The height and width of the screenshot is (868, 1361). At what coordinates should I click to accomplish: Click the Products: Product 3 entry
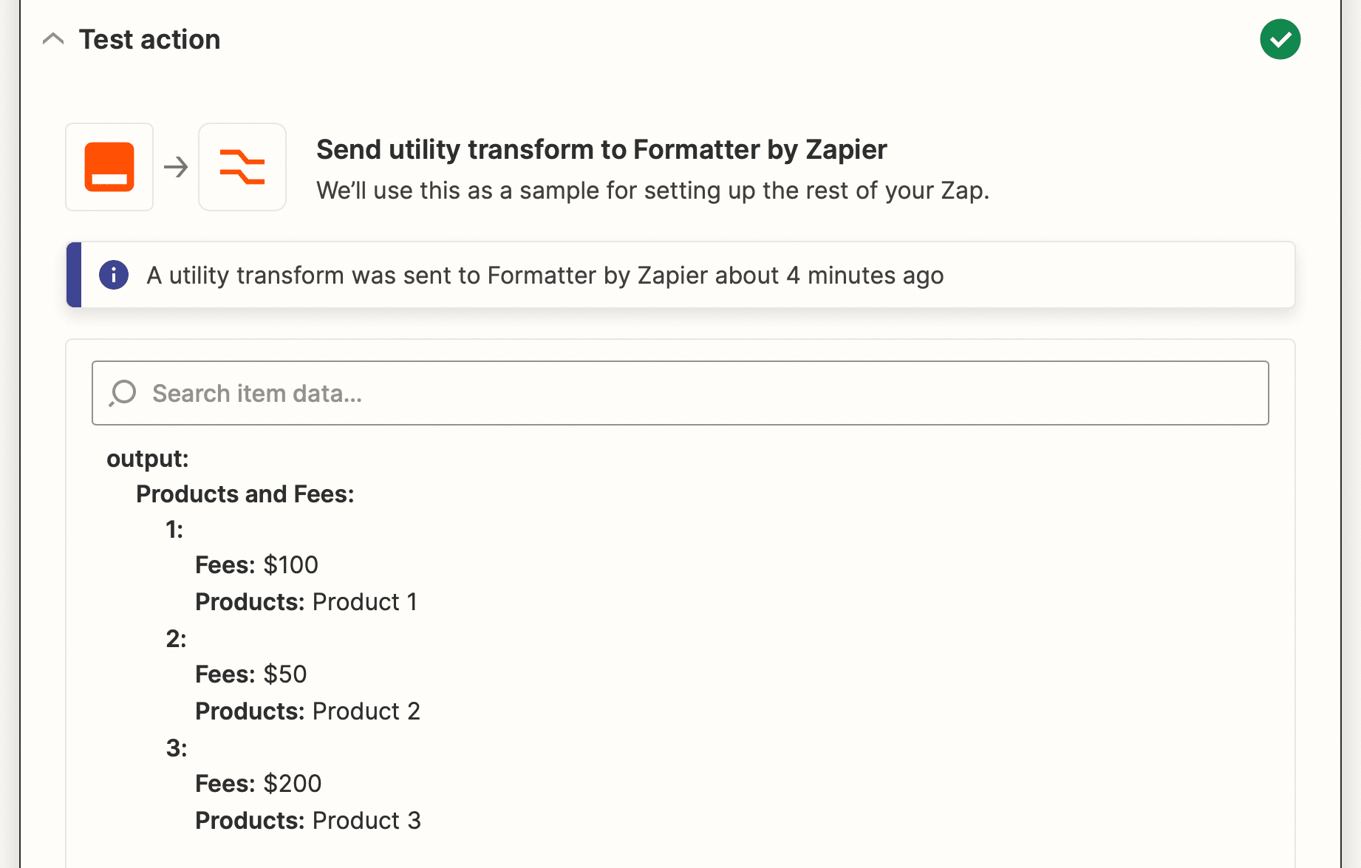(307, 821)
